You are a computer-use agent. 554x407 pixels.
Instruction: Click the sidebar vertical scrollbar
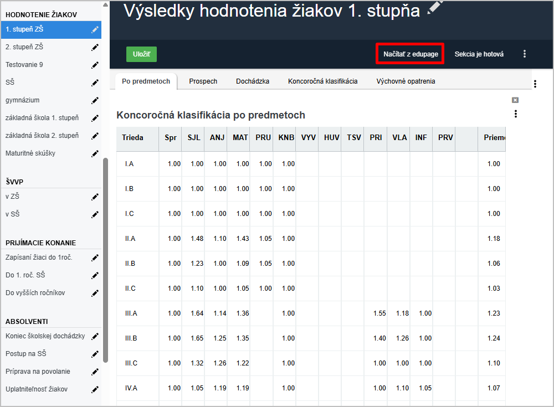(105, 260)
